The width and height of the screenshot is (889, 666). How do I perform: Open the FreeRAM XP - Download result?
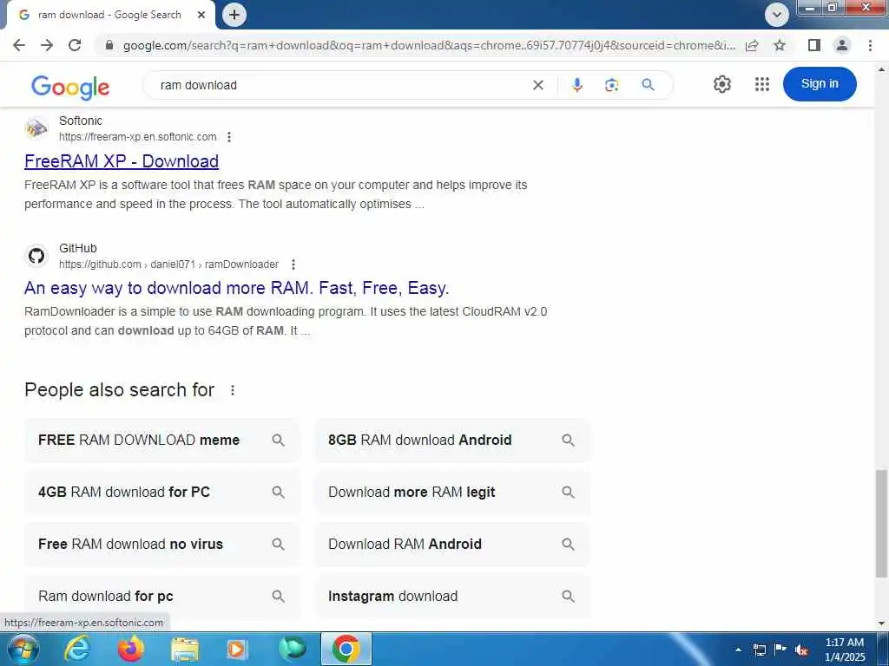122,161
